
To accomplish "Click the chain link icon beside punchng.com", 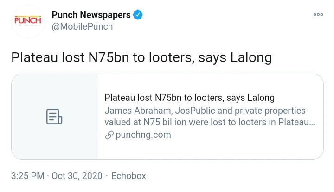I will [x=109, y=135].
